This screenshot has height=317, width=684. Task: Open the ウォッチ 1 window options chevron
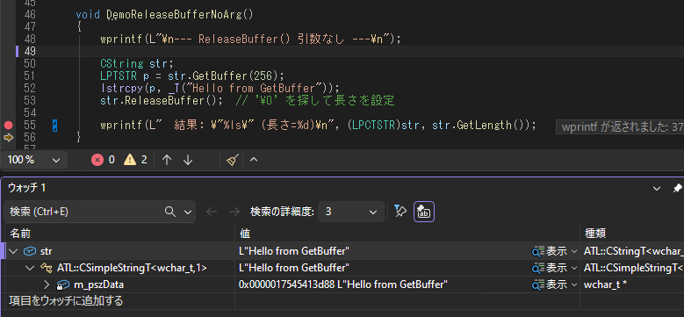pyautogui.click(x=656, y=189)
